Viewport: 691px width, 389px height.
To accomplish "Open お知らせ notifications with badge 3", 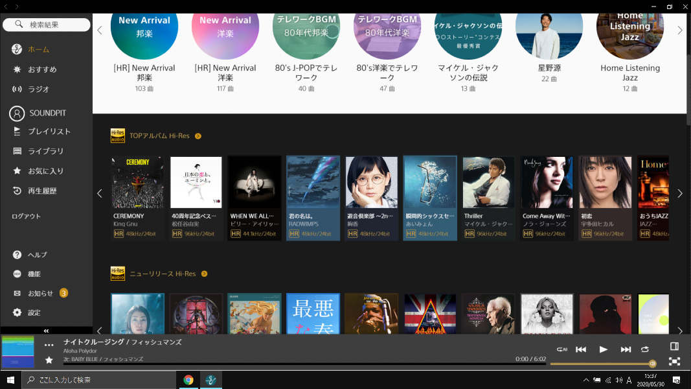I will (40, 293).
